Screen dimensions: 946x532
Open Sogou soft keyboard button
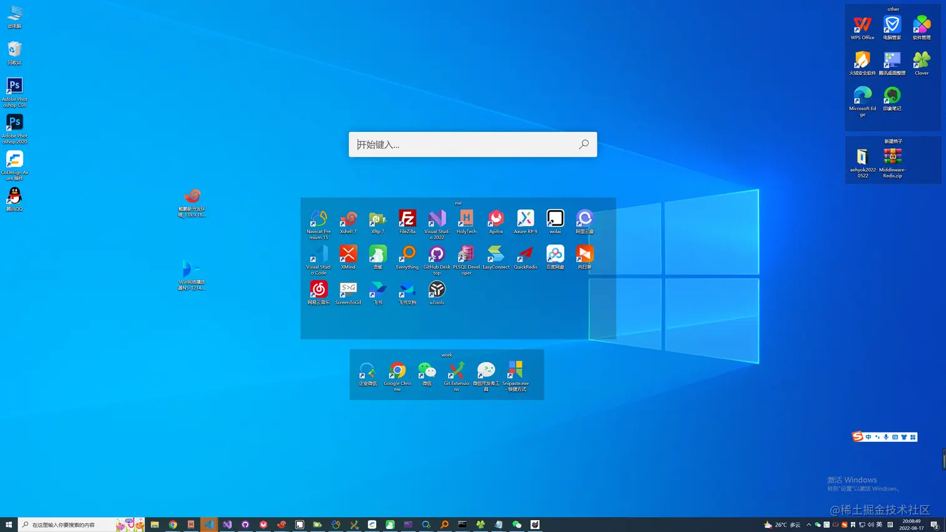(x=895, y=437)
